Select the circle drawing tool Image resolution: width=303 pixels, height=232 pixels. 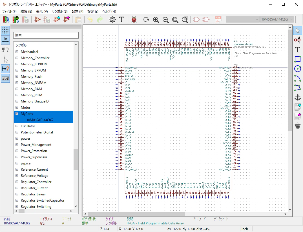[x=297, y=69]
